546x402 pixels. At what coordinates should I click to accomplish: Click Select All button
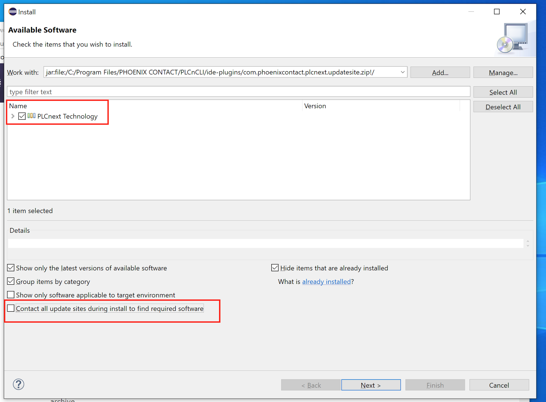coord(503,92)
